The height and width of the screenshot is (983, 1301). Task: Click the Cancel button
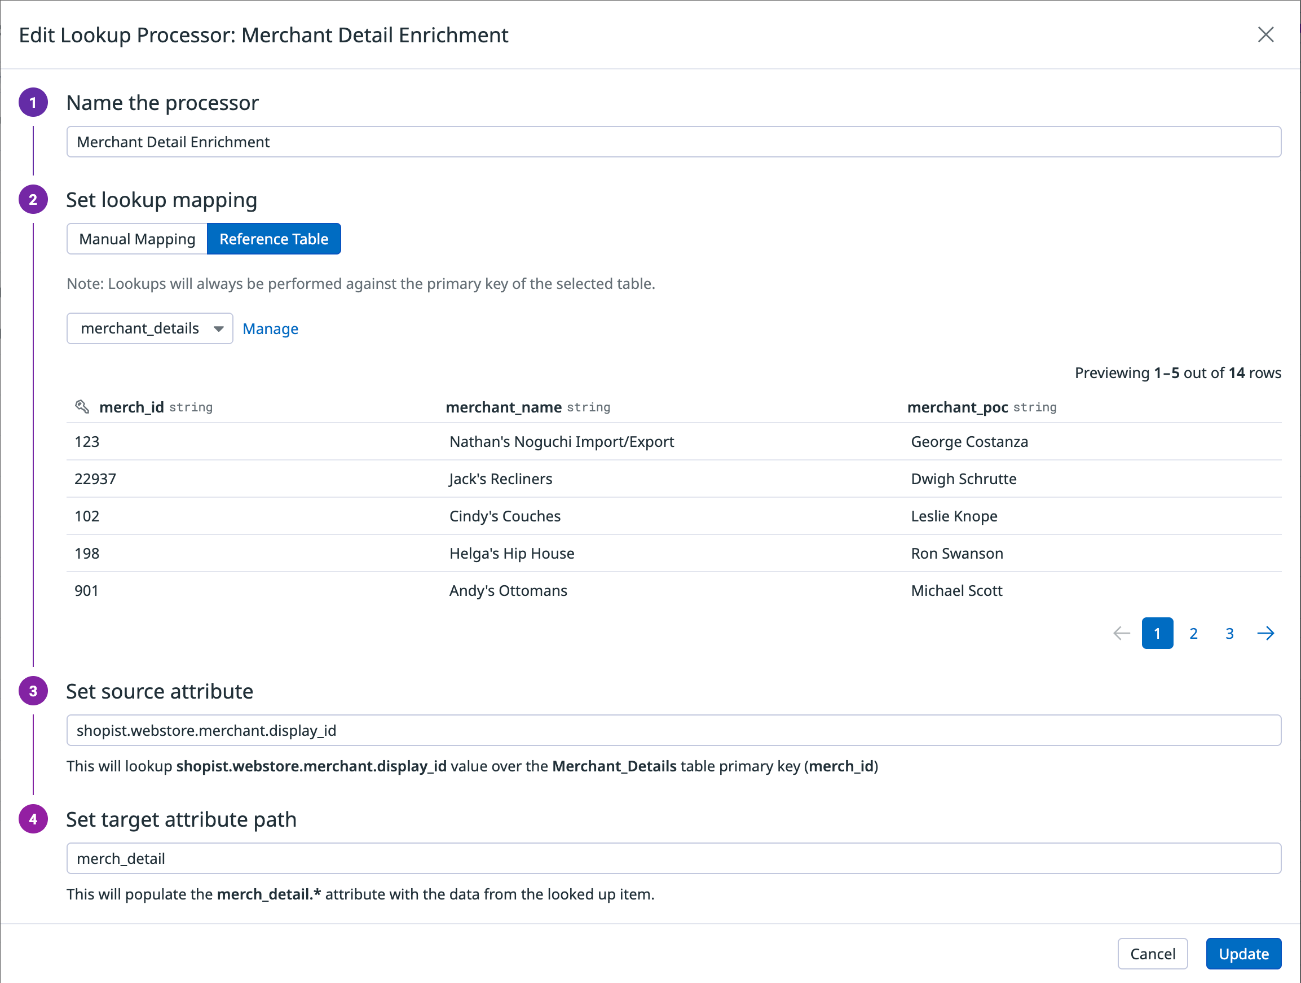click(x=1152, y=954)
